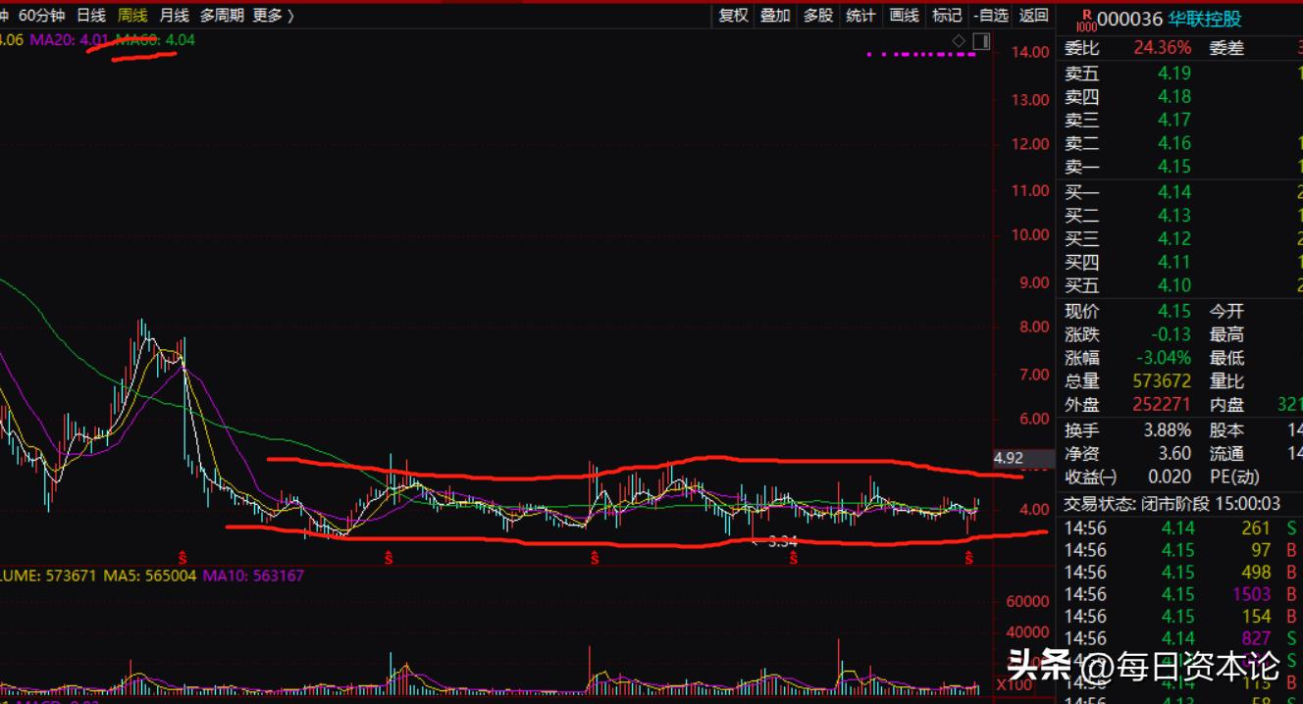Click the 外盘 value 252271
The image size is (1303, 704).
tap(1162, 405)
